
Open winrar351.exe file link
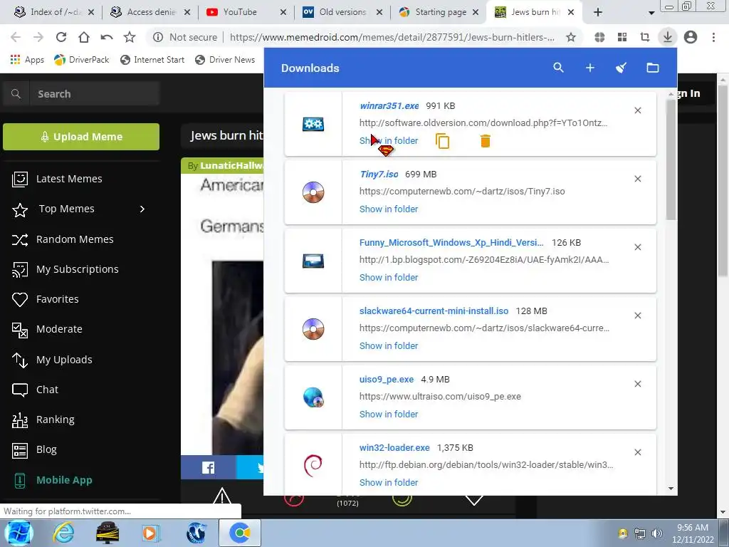pos(389,105)
